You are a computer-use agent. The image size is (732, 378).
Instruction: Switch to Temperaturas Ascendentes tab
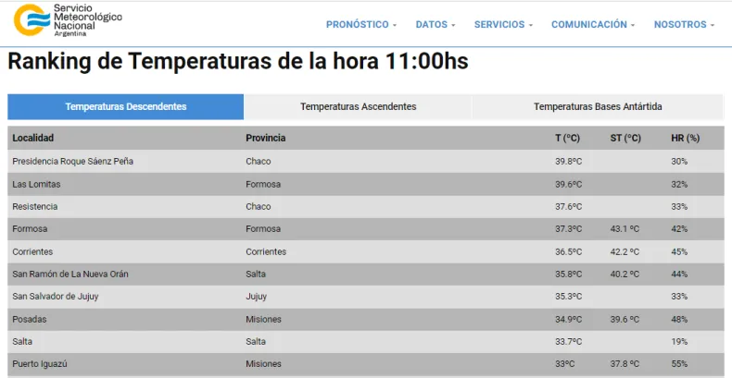pos(358,107)
